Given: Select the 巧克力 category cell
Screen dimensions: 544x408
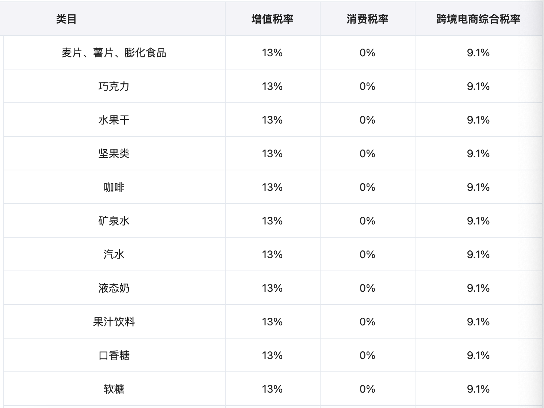Looking at the screenshot, I should 114,86.
